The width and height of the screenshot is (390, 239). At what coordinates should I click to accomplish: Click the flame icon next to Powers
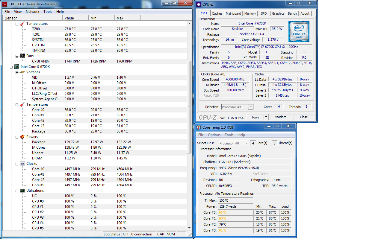pos(22,137)
